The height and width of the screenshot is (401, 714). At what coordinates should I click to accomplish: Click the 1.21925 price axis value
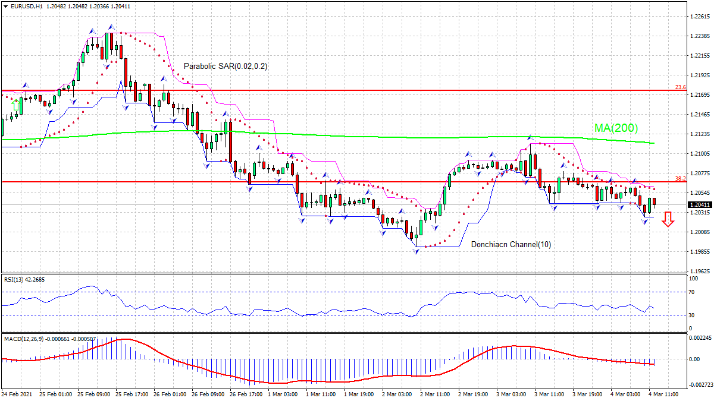(x=699, y=75)
